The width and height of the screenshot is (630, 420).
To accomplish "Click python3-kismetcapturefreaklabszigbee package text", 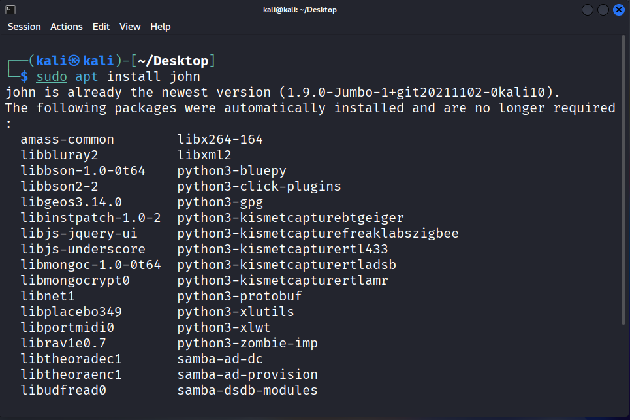I will click(x=317, y=233).
